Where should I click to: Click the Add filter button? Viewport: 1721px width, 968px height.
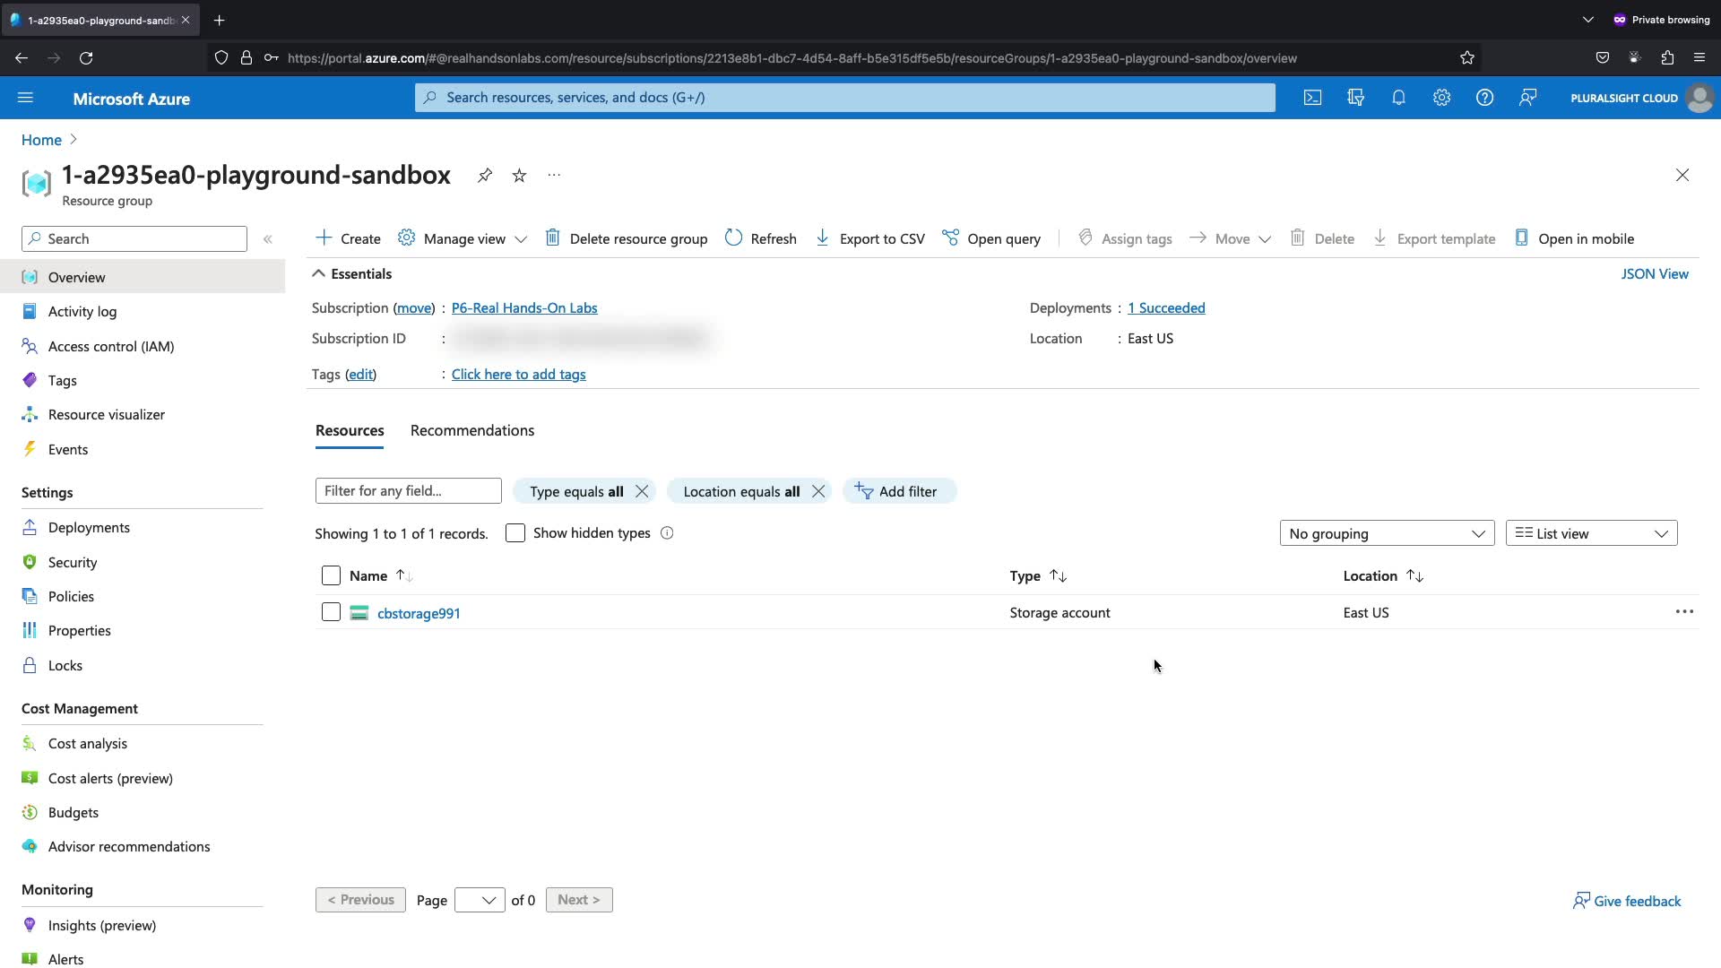click(898, 491)
